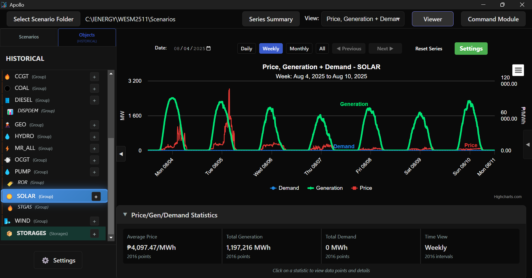Click the GEO volcano icon
Image resolution: width=532 pixels, height=278 pixels.
[7, 125]
